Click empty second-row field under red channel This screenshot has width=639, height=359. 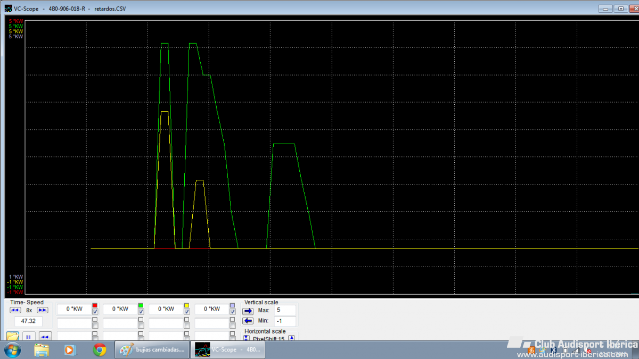tap(74, 323)
